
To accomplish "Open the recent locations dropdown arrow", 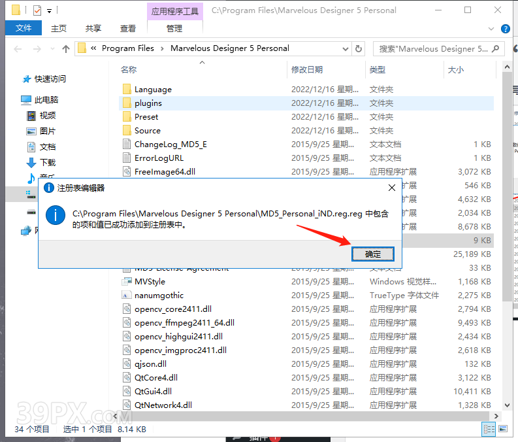I will [52, 49].
